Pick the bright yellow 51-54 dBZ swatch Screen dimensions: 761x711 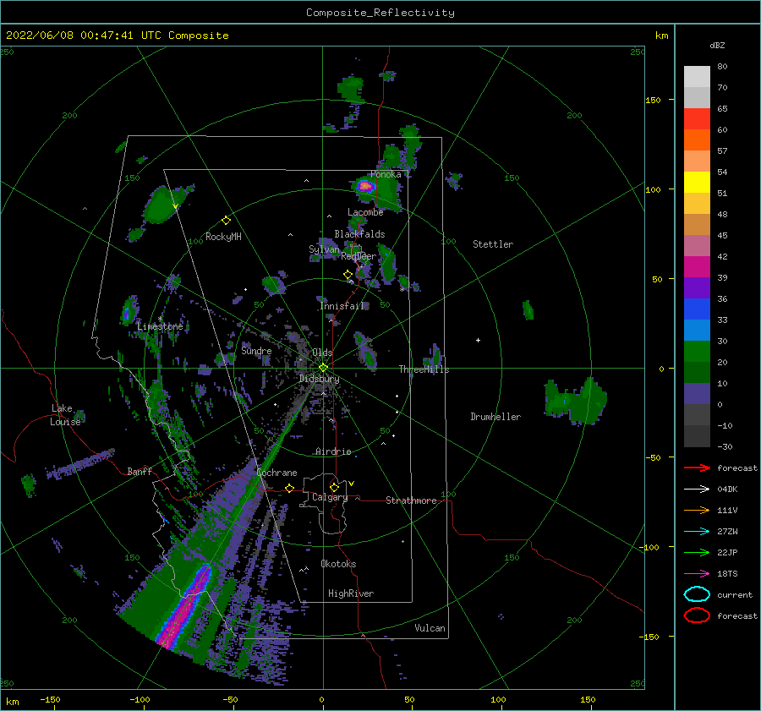tap(697, 183)
